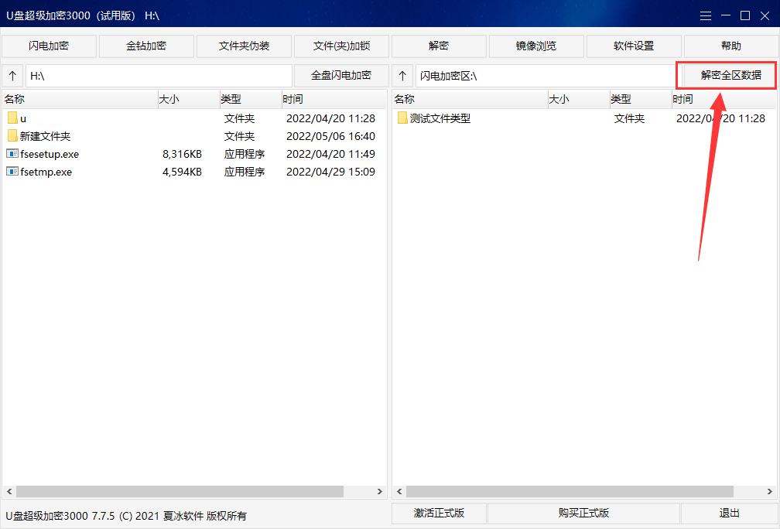
Task: Sort left pane by 名称 column
Action: click(80, 99)
